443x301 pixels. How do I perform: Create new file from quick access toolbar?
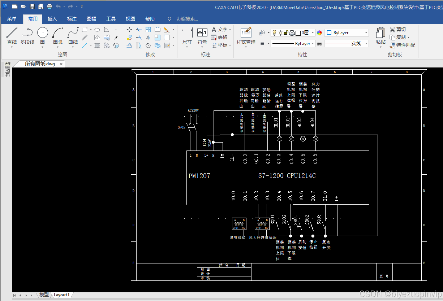[x=14, y=6]
